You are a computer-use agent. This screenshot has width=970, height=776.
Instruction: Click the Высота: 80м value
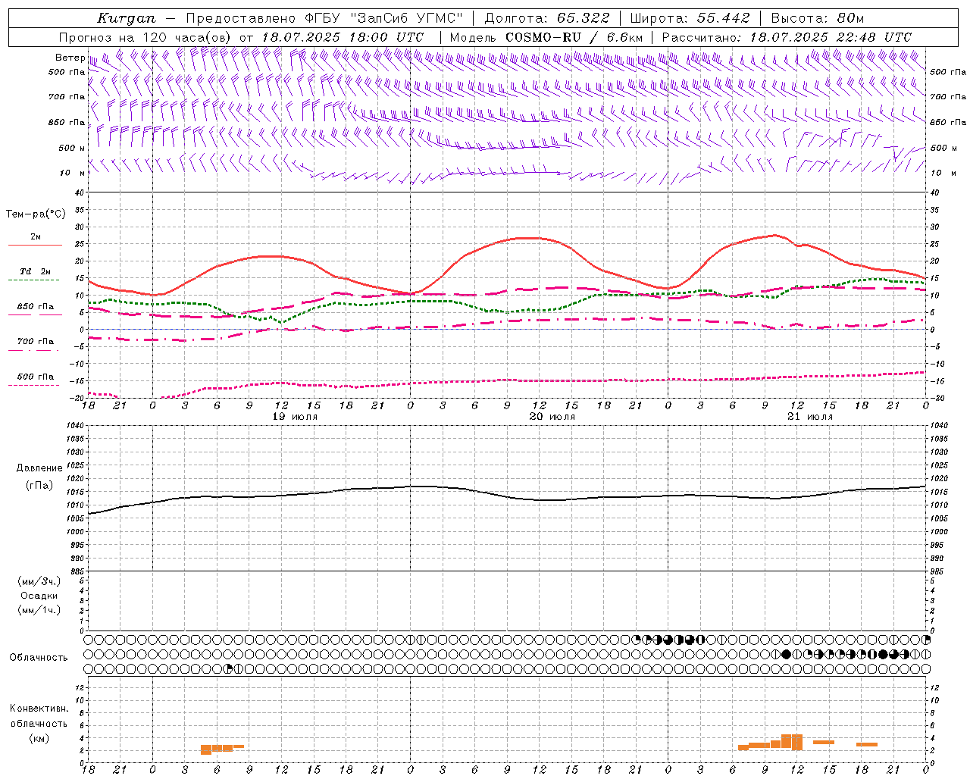(818, 18)
